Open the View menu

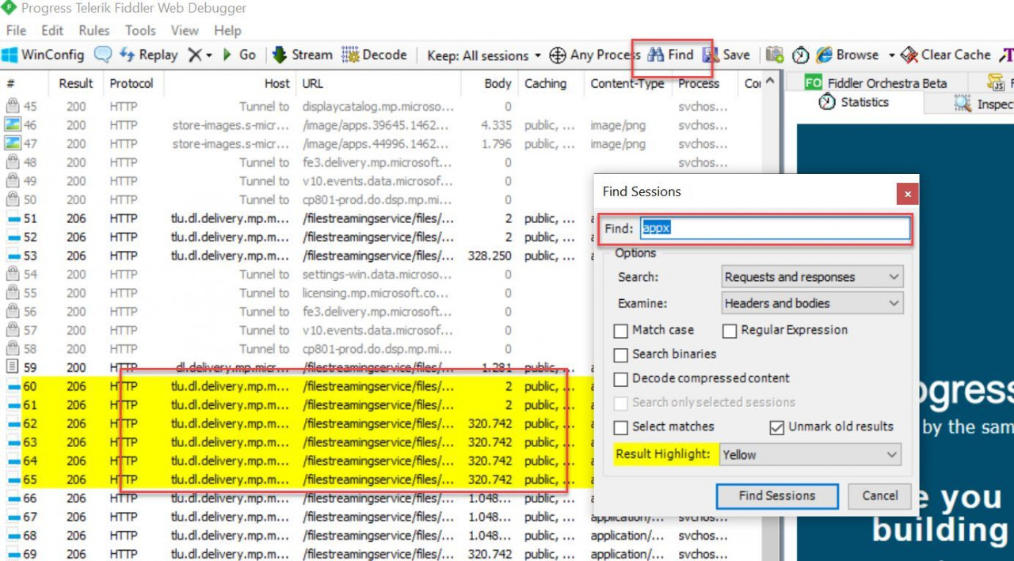[185, 31]
